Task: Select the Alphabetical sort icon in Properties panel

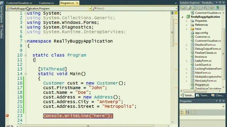Action: 188,112
